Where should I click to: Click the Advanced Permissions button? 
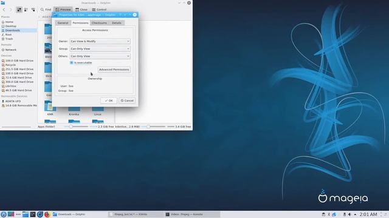[x=114, y=70]
